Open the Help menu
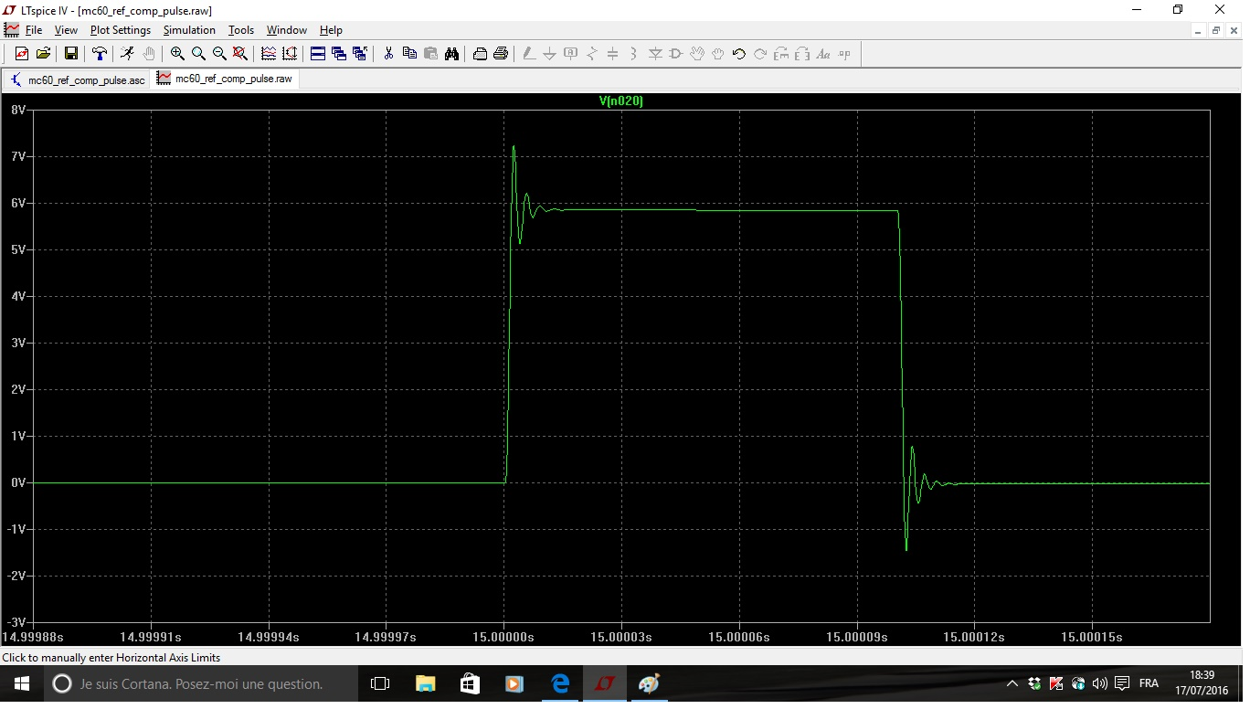Image resolution: width=1250 pixels, height=709 pixels. click(331, 30)
